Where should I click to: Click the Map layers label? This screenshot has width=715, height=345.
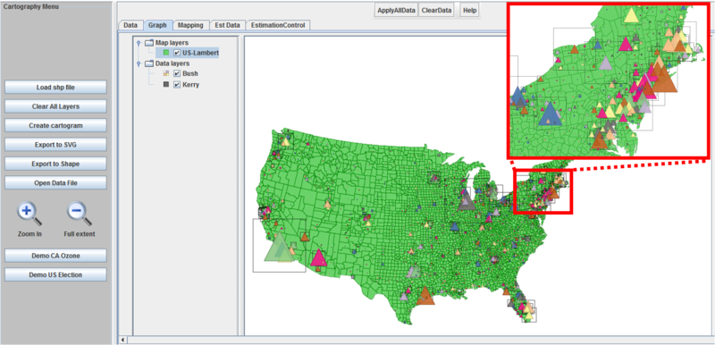pyautogui.click(x=172, y=42)
